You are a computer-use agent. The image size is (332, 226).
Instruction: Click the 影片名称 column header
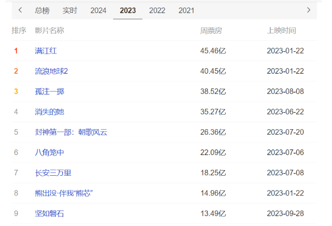click(49, 31)
